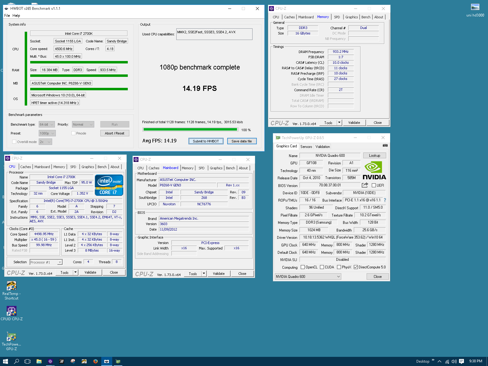488x366 pixels.
Task: Click the GPU-Z screenshot camera icon
Action: point(385,145)
